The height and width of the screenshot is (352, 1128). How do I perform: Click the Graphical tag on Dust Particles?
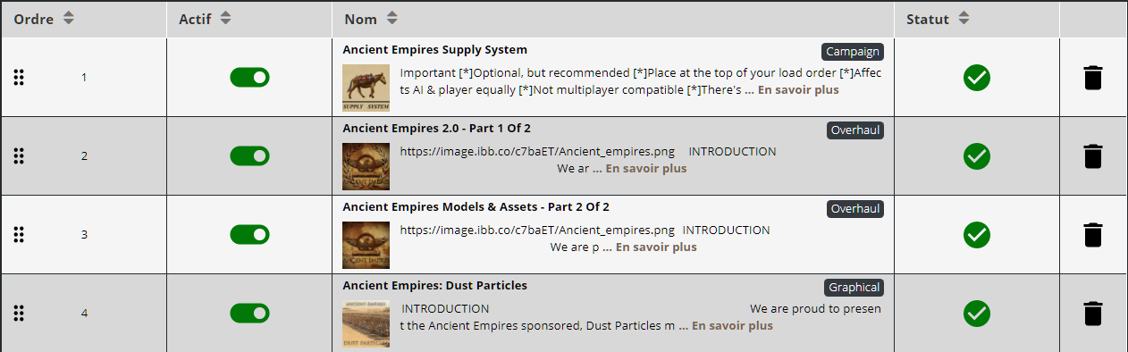click(854, 288)
